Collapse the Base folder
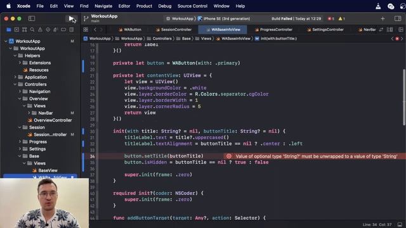 coord(20,156)
